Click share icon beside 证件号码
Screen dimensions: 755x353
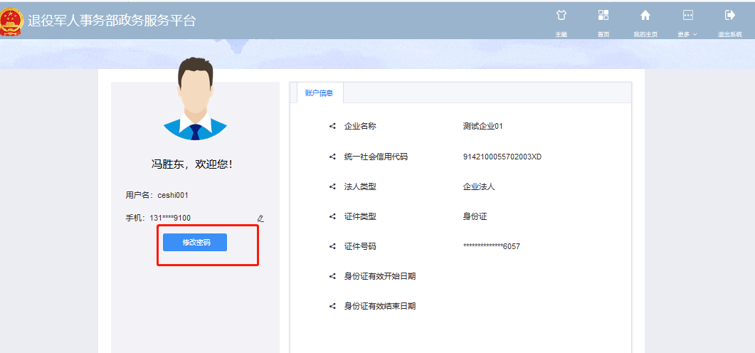point(332,246)
